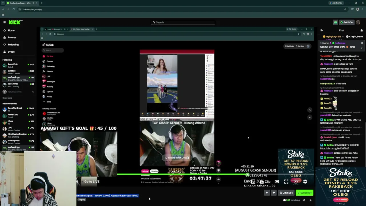Open ArmelDoto channel in Following list

[x=18, y=66]
